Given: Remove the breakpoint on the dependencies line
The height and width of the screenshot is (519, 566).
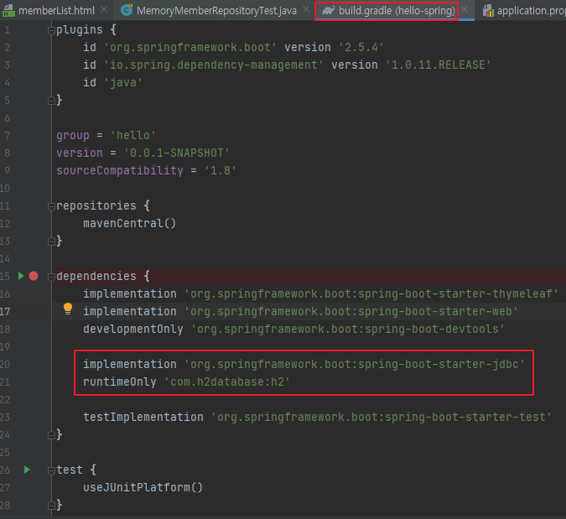Looking at the screenshot, I should coord(34,276).
